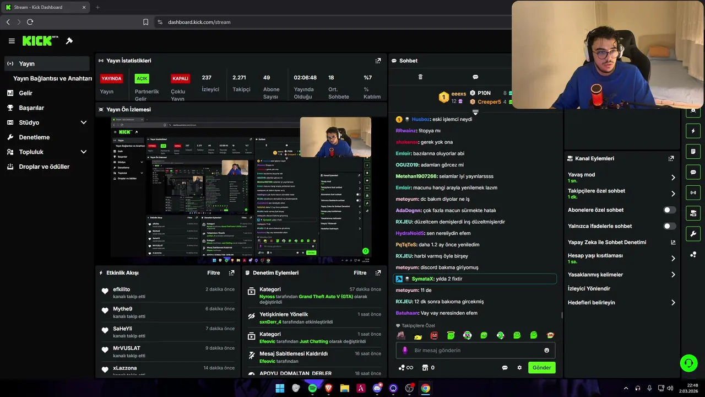
Task: Click the three-dots points icon in right rail
Action: click(693, 254)
